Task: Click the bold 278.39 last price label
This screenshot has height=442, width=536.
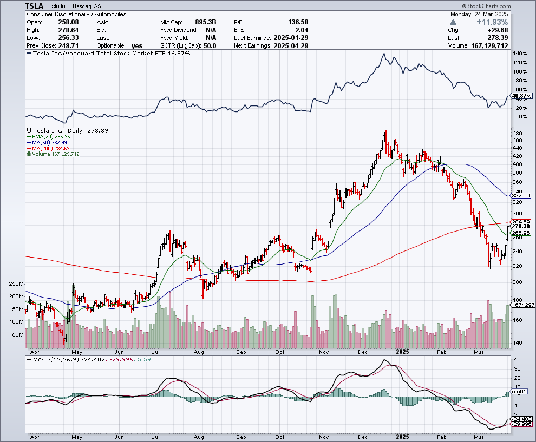Action: click(521, 226)
